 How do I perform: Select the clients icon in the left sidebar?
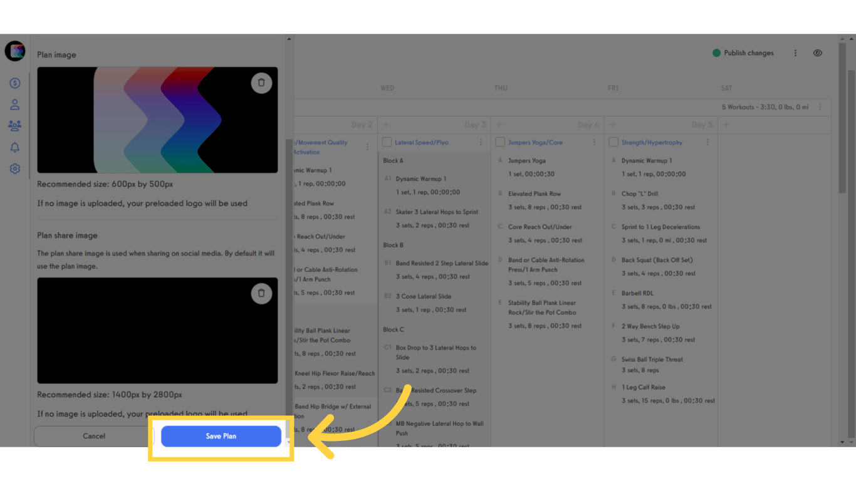pos(14,104)
